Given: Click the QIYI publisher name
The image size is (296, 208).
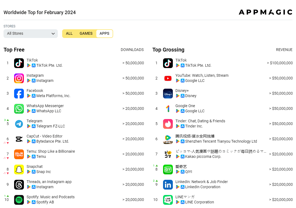Looking at the screenshot, I should point(189,172).
